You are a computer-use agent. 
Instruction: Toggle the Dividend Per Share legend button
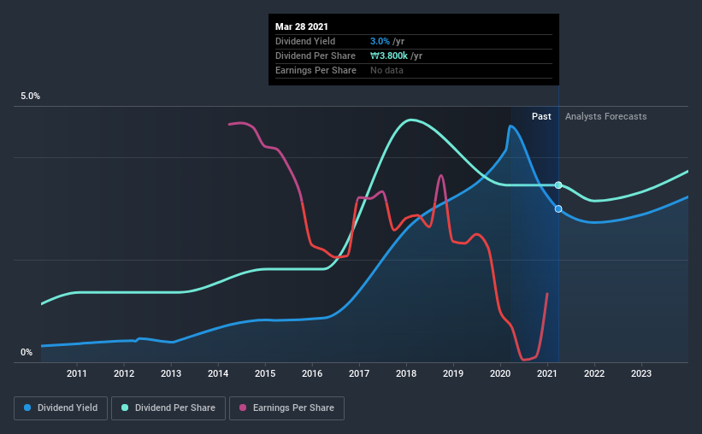point(168,408)
